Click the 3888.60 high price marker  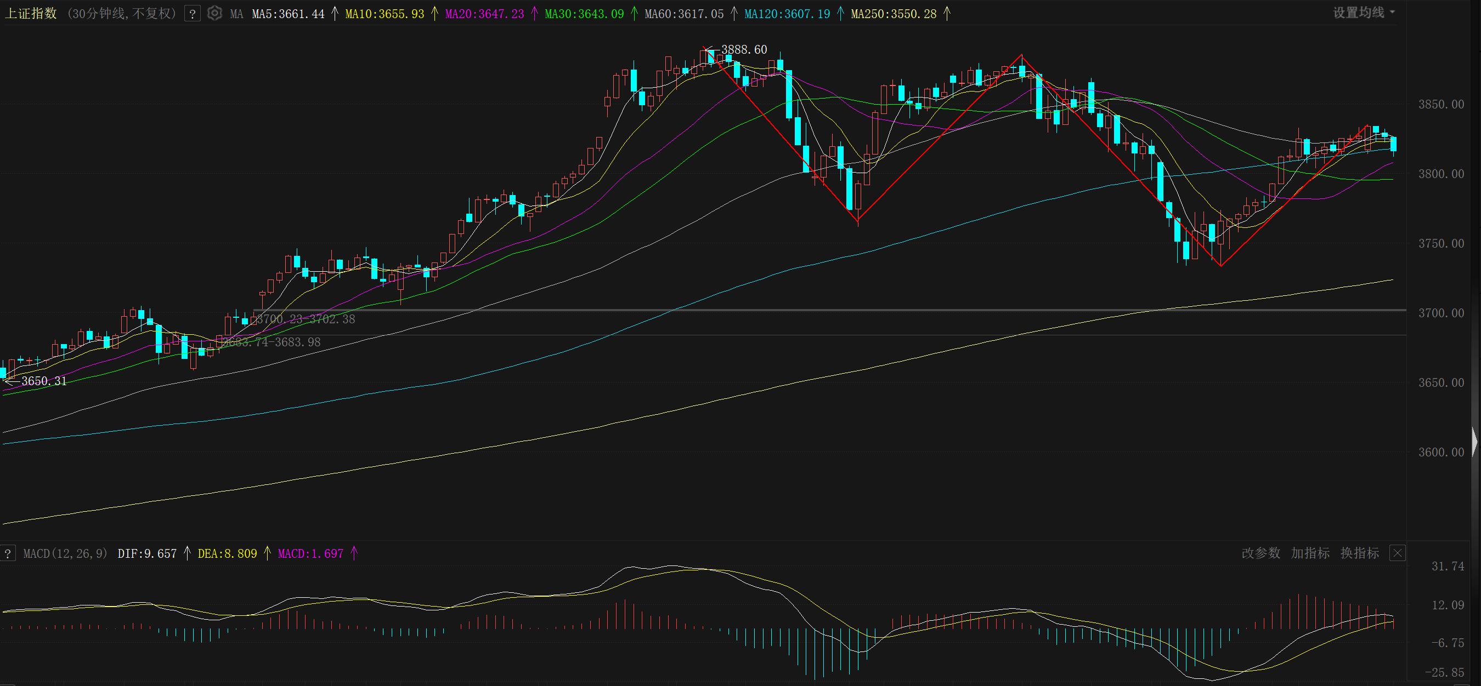(743, 50)
